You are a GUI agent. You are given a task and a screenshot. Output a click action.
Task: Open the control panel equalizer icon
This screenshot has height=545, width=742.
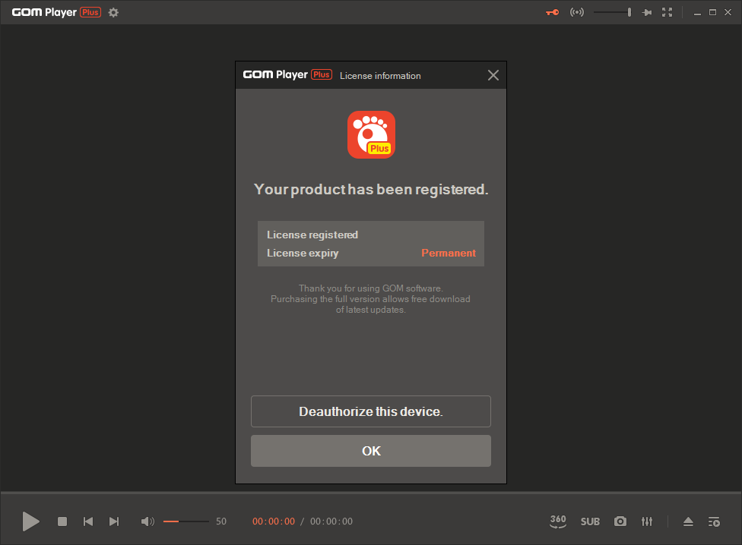(x=647, y=521)
